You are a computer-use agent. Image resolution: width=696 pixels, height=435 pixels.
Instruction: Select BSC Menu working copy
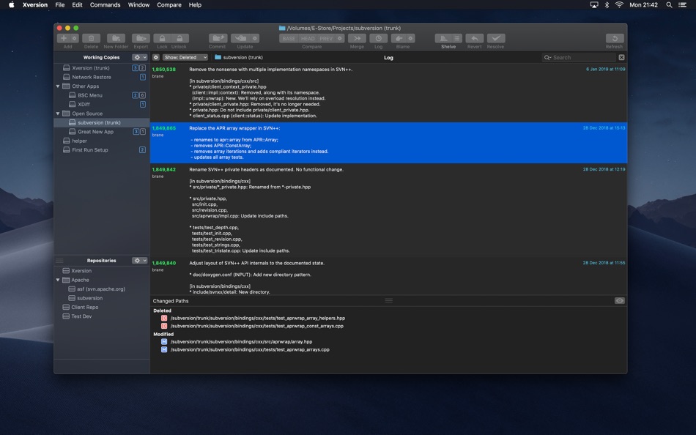tap(102, 95)
